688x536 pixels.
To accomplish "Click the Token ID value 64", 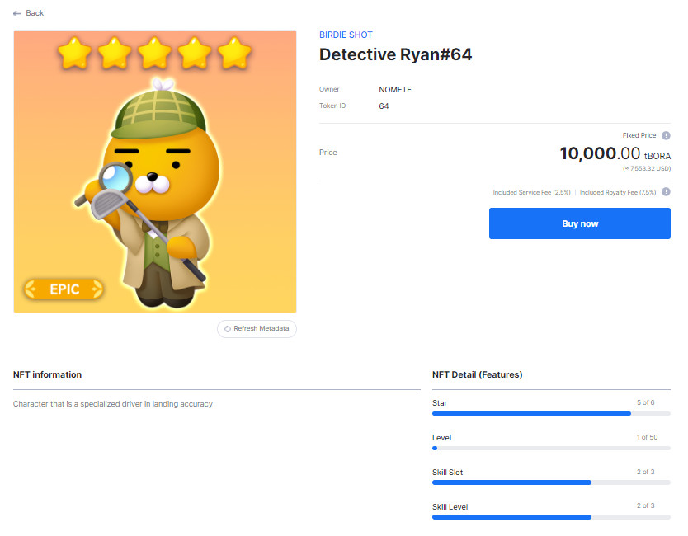I will [384, 106].
